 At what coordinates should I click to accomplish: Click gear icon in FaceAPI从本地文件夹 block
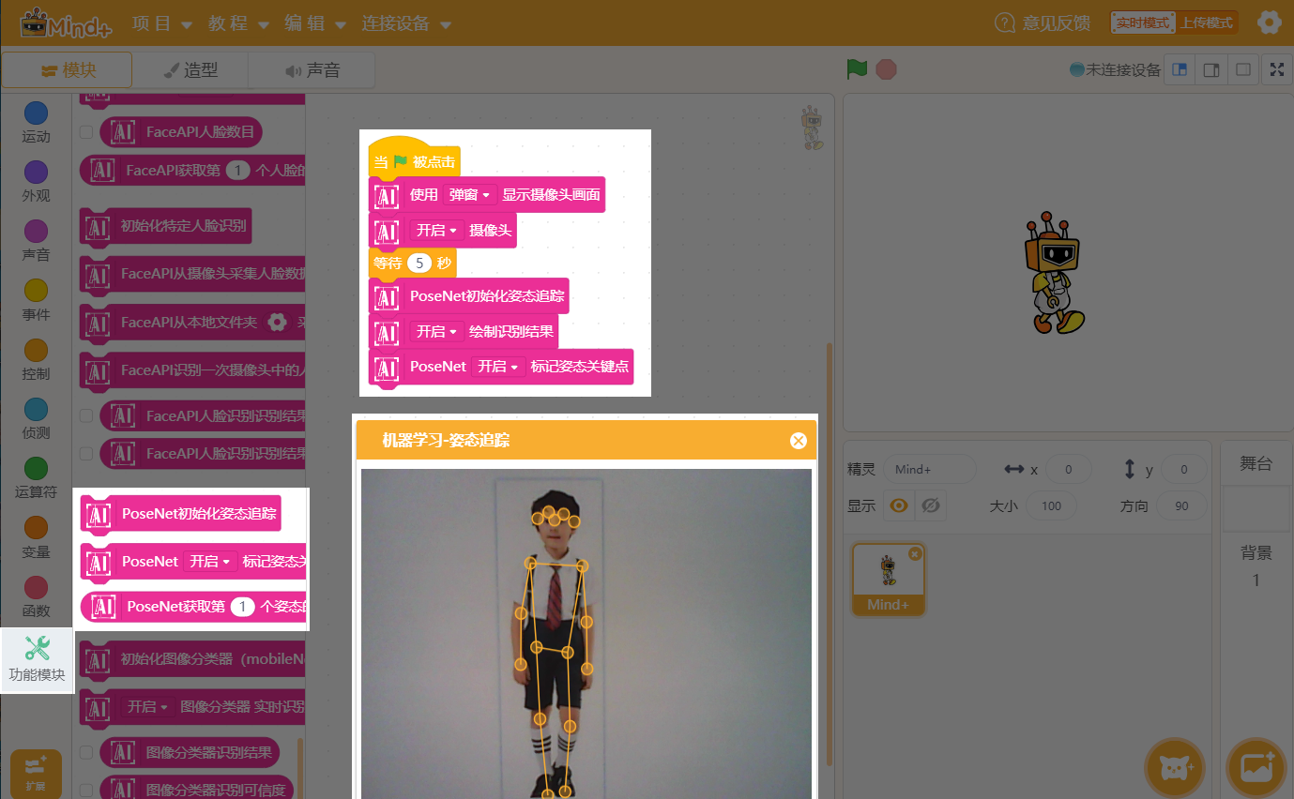(x=276, y=322)
